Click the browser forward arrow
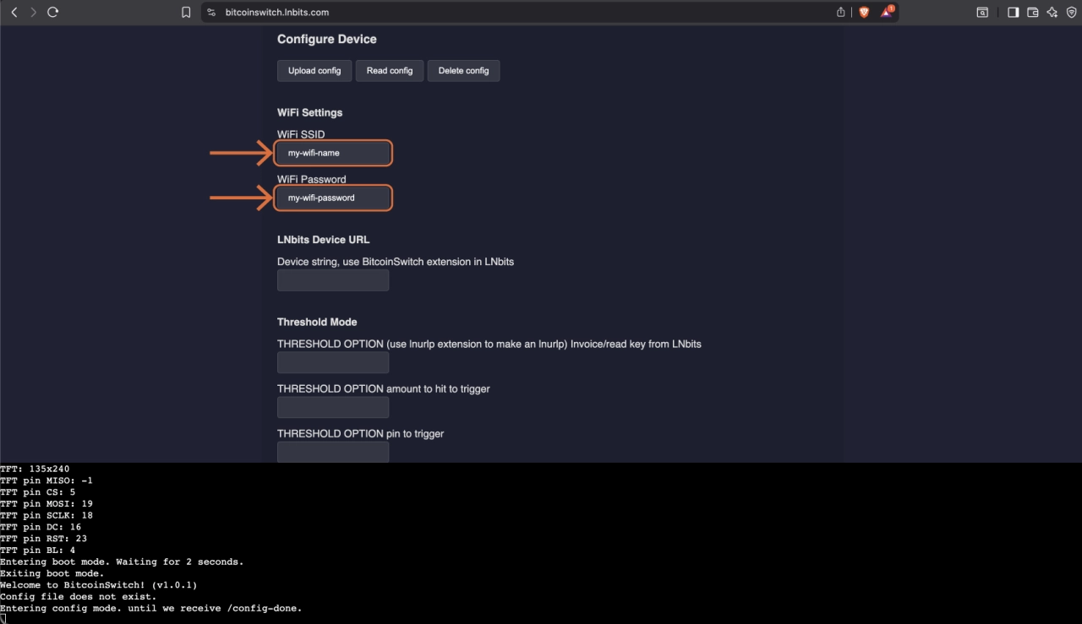Image resolution: width=1082 pixels, height=624 pixels. tap(33, 13)
